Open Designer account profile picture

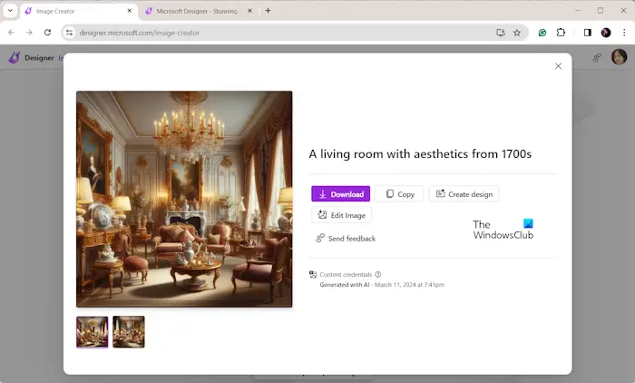(619, 57)
